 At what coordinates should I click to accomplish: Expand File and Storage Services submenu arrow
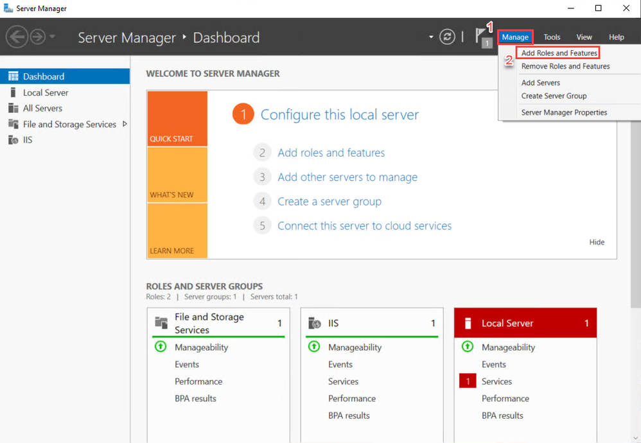pyautogui.click(x=125, y=124)
